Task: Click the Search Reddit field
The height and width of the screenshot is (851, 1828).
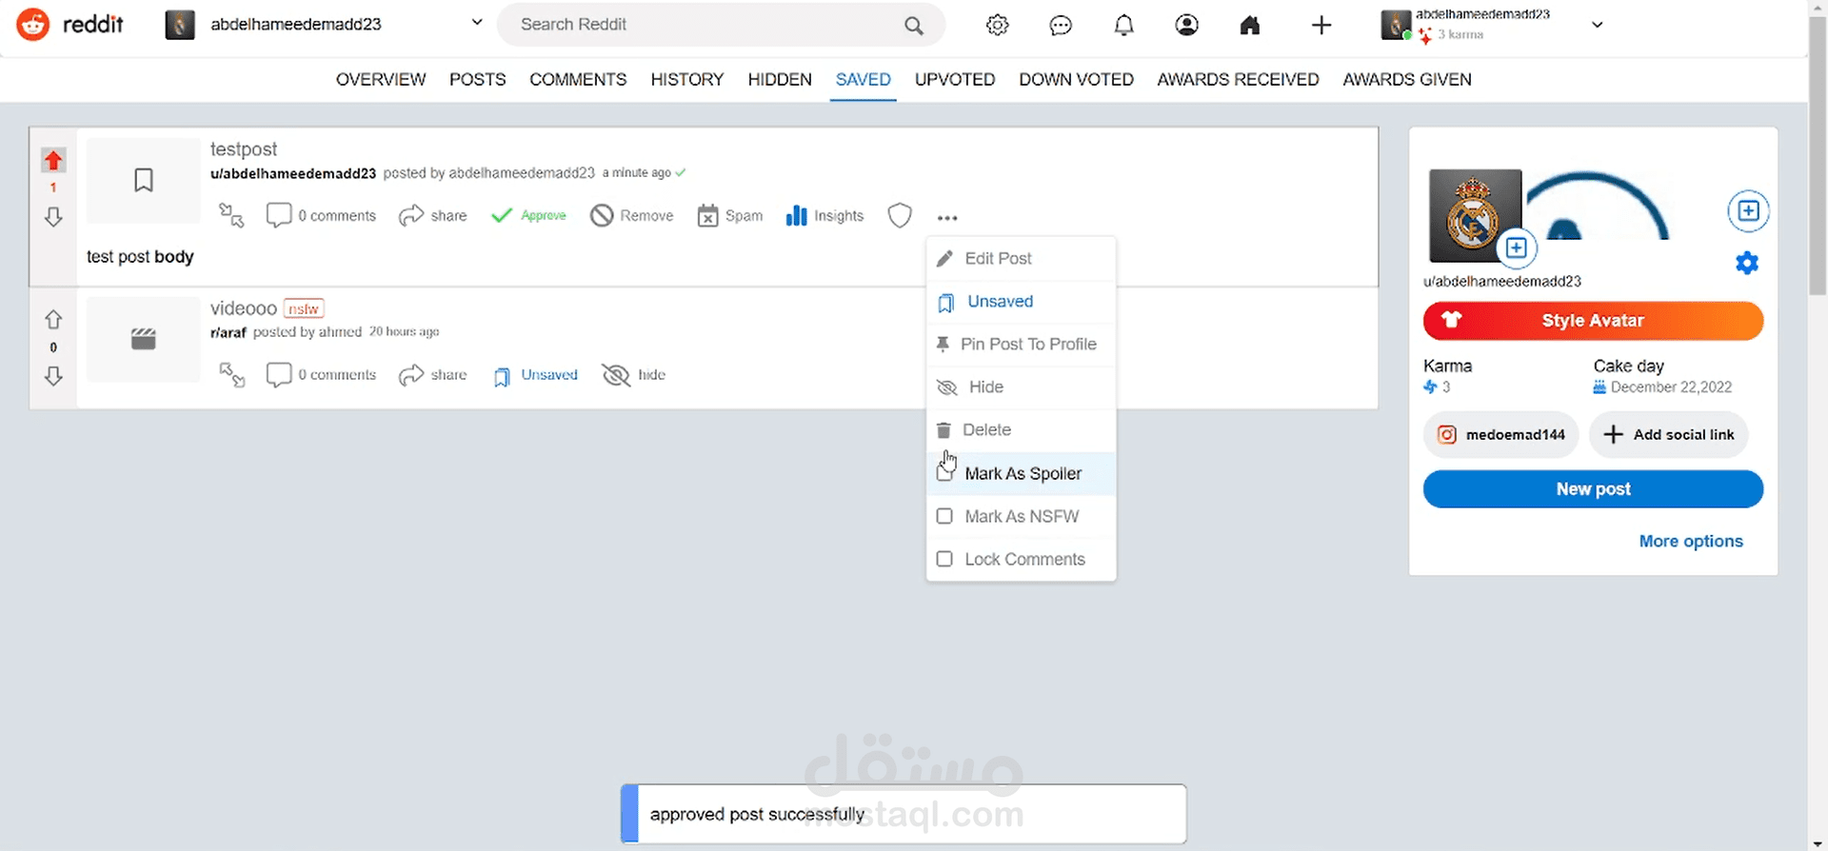Action: (x=721, y=25)
